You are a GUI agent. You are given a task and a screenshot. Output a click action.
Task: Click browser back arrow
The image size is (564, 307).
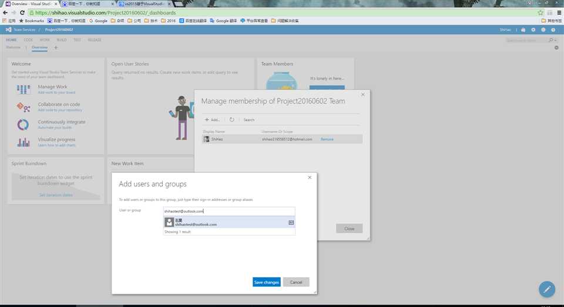[x=5, y=12]
